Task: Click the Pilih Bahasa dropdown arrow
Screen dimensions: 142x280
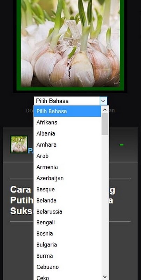Action: pyautogui.click(x=103, y=101)
